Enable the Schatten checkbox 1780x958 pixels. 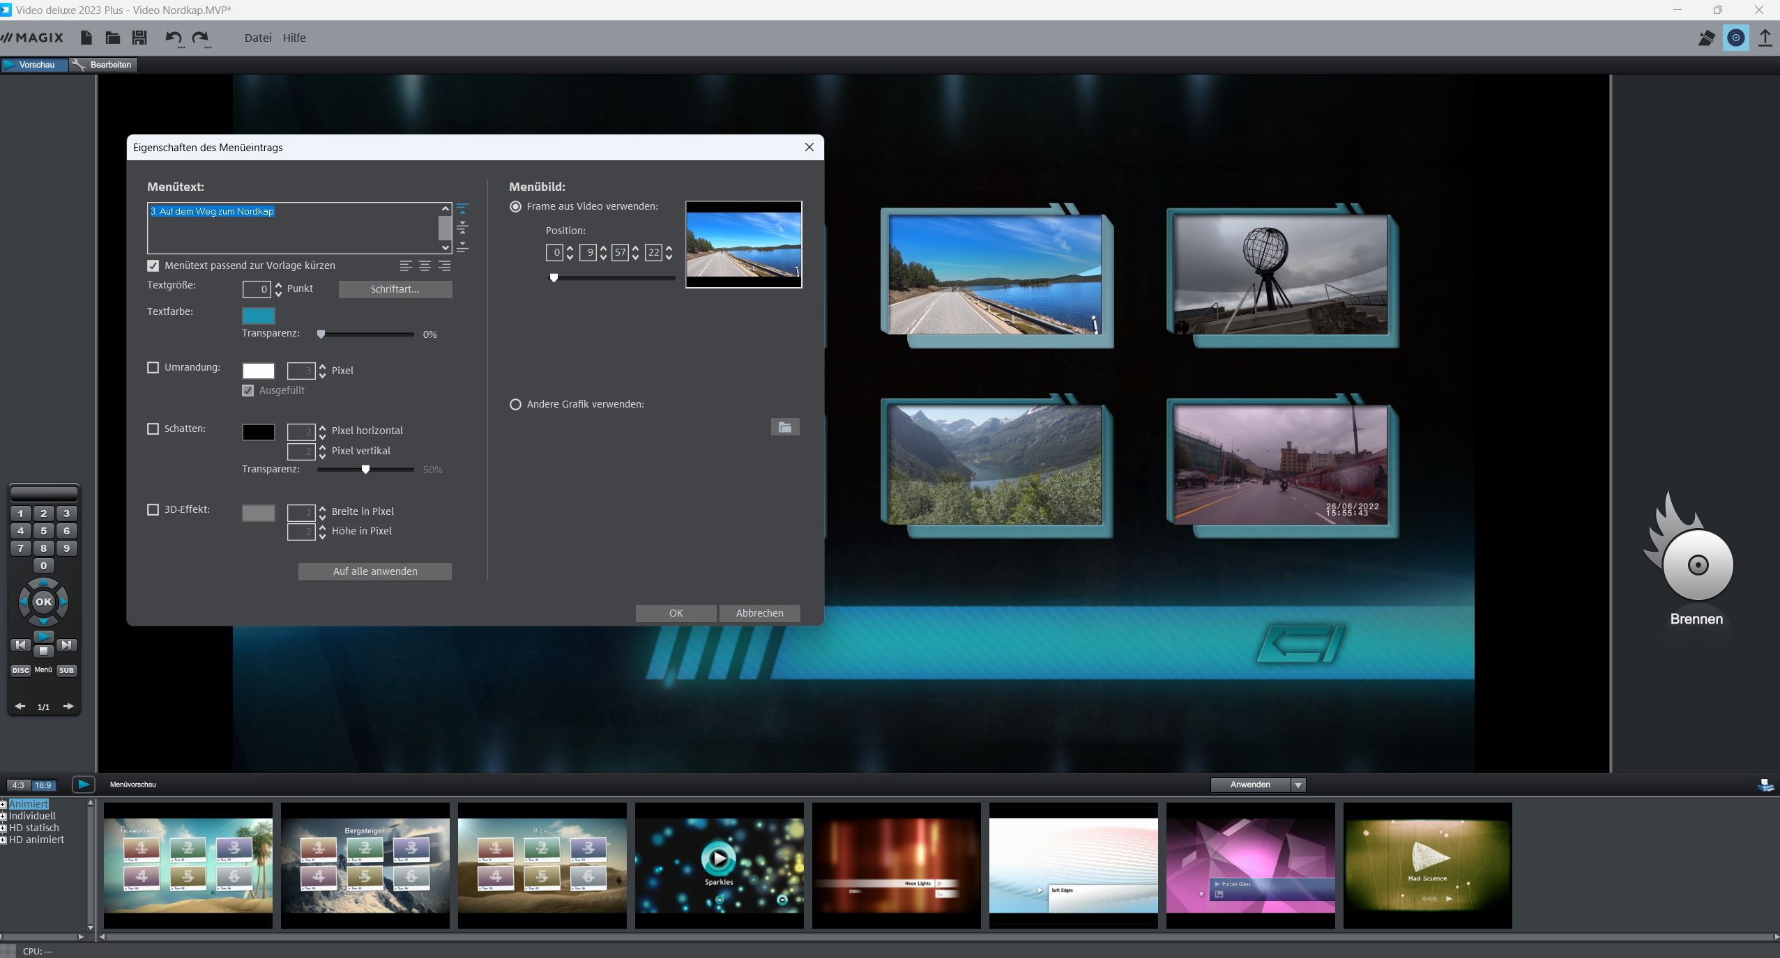(x=153, y=428)
